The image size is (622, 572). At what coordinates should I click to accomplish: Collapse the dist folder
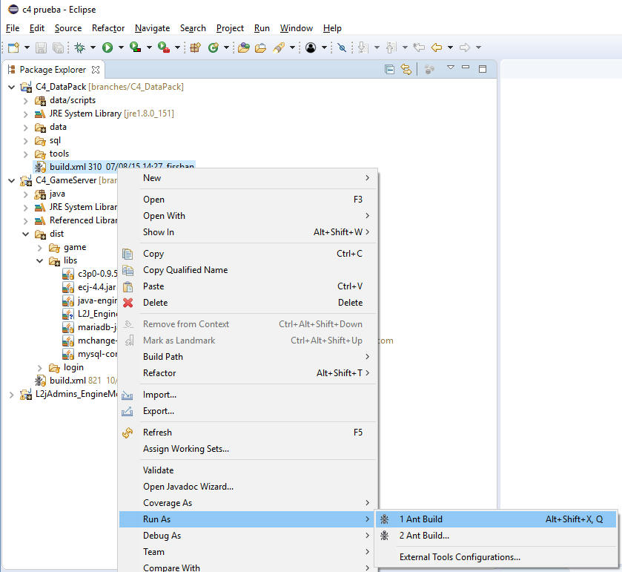point(26,234)
